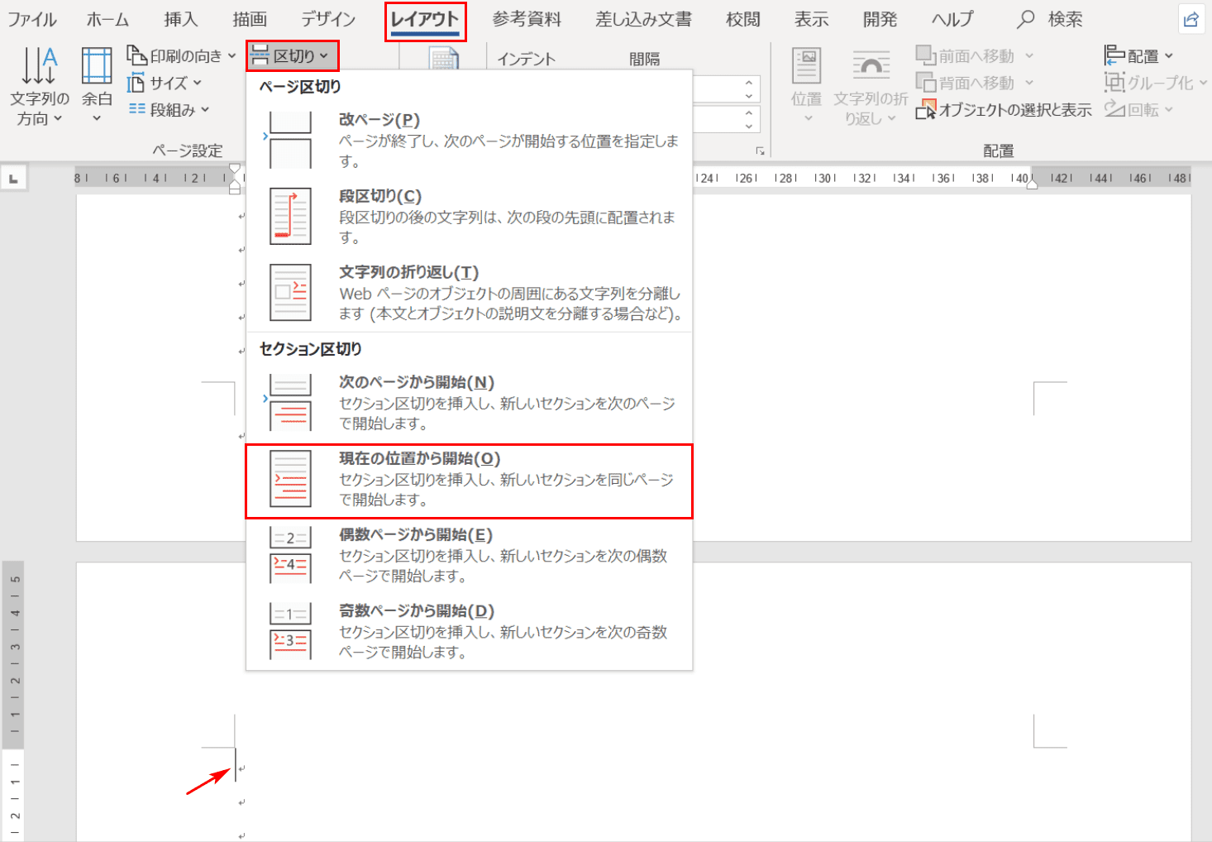Screen dimensions: 1212x842
Task: Choose 文字列の折り返し text wrapping break
Action: coord(470,292)
